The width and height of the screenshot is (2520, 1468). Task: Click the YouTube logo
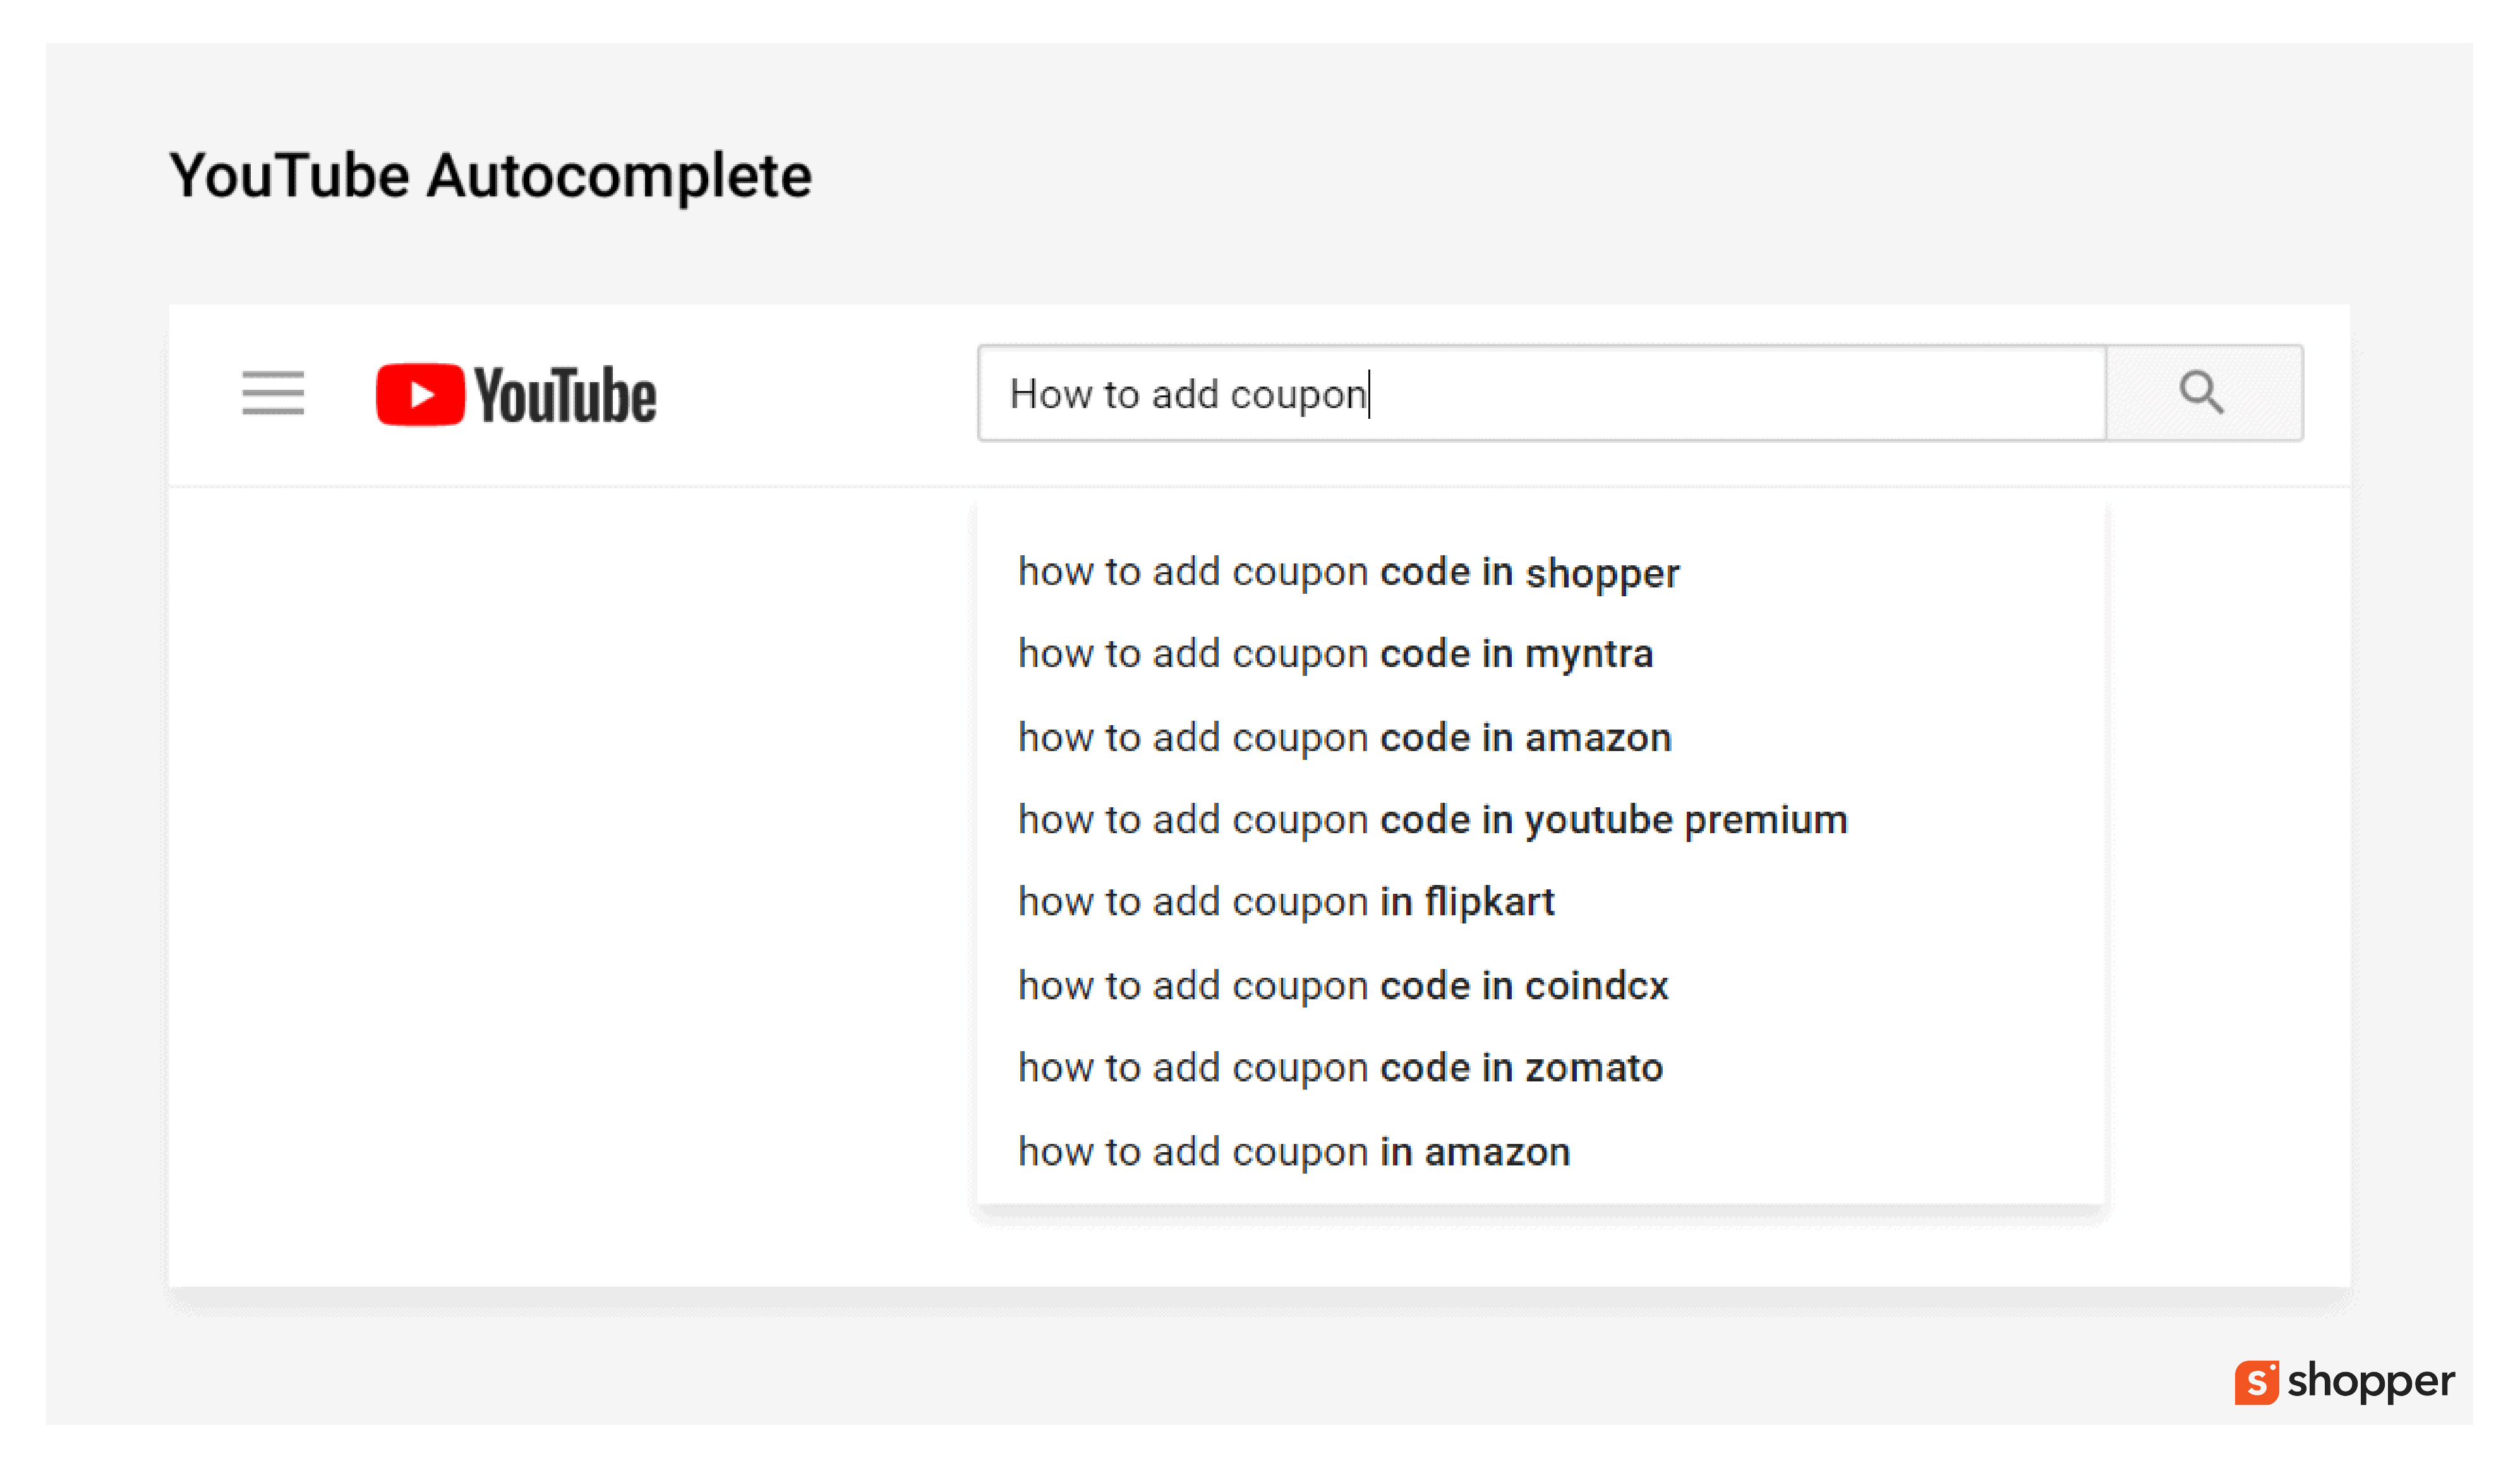click(x=516, y=395)
